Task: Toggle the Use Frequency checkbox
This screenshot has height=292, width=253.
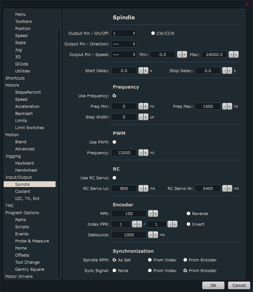Action: (114, 96)
